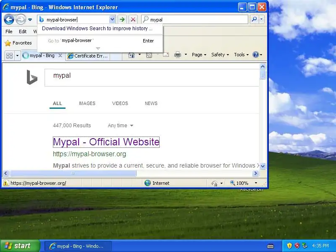Viewport: 336px width, 252px height.
Task: Click the Read Mail envelope icon
Action: pyautogui.click(x=165, y=55)
